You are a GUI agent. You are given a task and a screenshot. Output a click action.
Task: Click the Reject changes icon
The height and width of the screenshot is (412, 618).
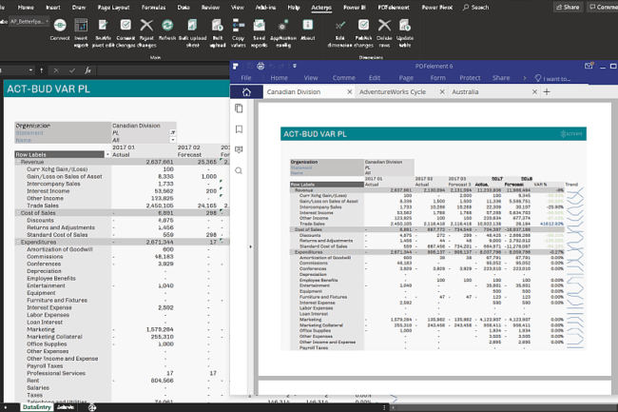tap(146, 26)
